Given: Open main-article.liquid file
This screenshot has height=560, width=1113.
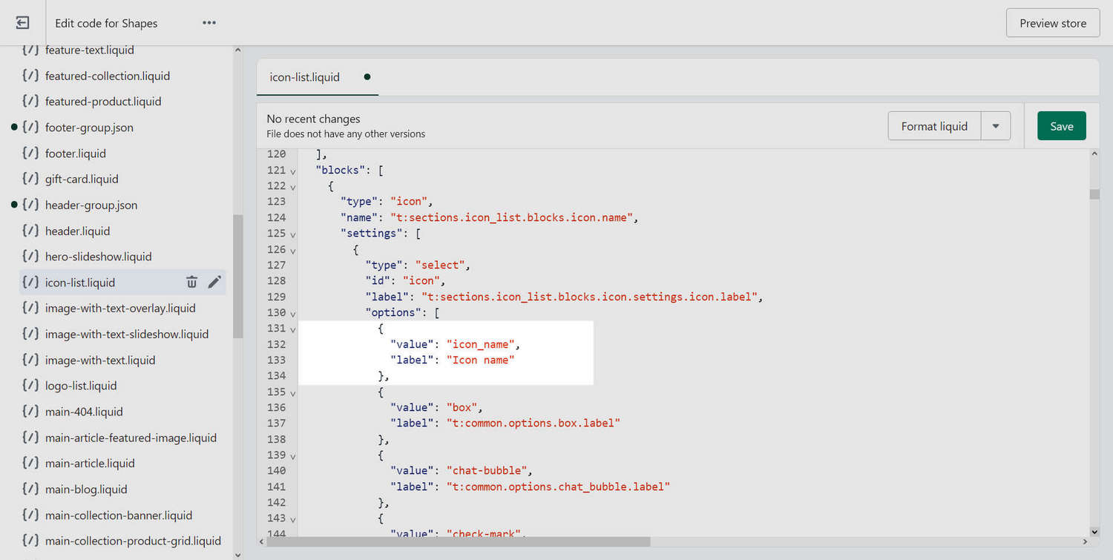Looking at the screenshot, I should click(90, 463).
